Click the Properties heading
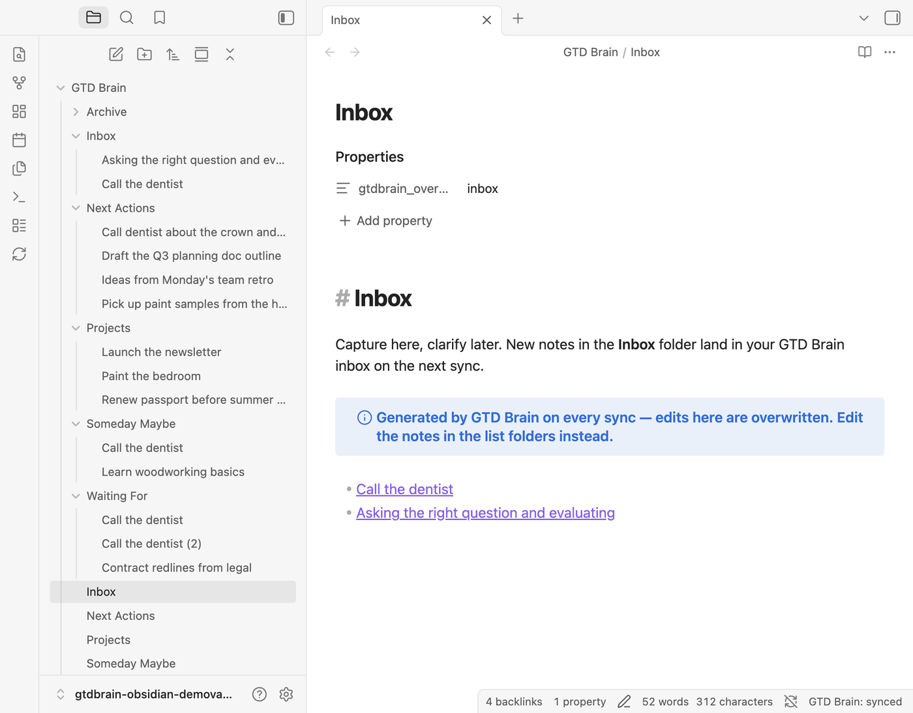The width and height of the screenshot is (913, 713). click(x=369, y=157)
